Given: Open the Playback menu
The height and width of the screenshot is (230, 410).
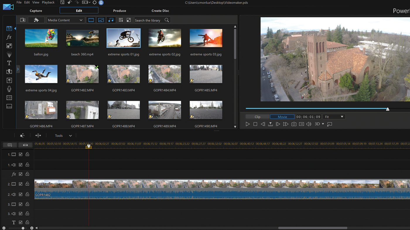Looking at the screenshot, I should [48, 2].
